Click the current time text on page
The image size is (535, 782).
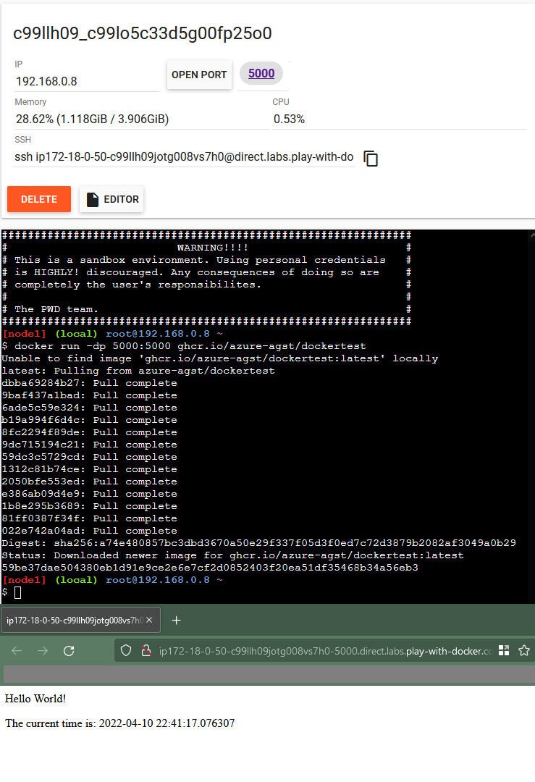coord(119,723)
